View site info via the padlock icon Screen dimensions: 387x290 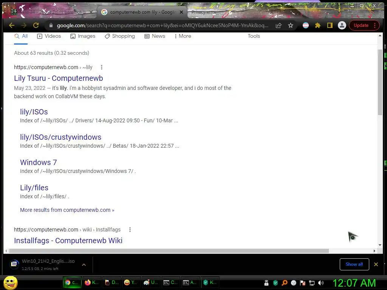tap(51, 25)
